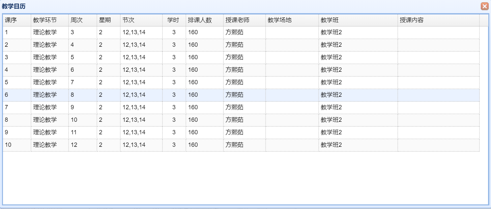Click 周次 value 3 cell
Image resolution: width=491 pixels, height=209 pixels.
coord(83,32)
